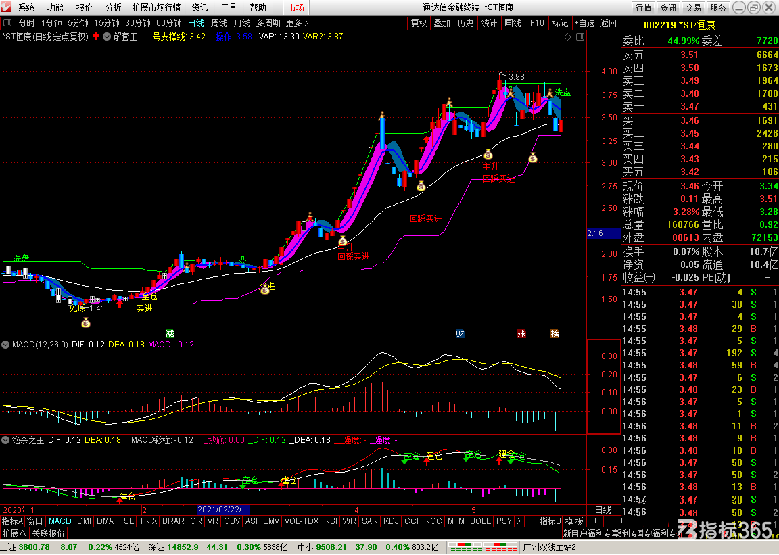
Task: Click the 叠加 overlay button
Action: pyautogui.click(x=442, y=23)
